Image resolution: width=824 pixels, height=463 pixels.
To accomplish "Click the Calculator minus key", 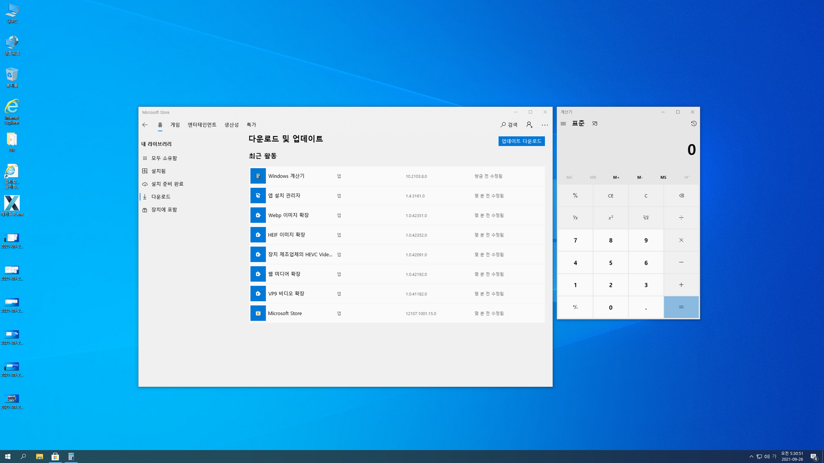I will point(681,263).
